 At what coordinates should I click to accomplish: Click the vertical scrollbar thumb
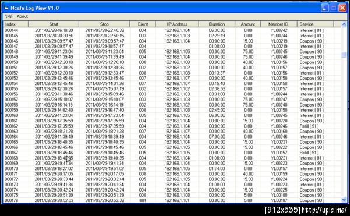[x=344, y=55]
